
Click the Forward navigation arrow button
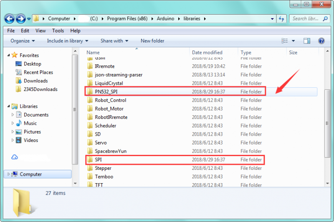(20, 19)
